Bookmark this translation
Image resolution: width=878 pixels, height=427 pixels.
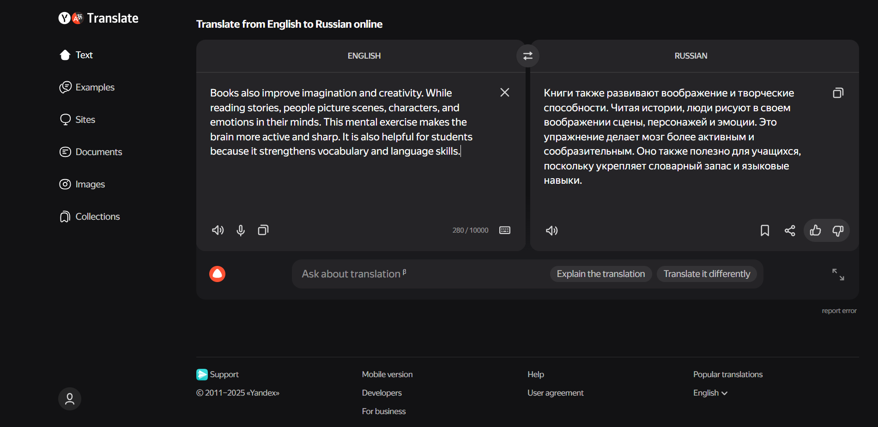tap(765, 230)
